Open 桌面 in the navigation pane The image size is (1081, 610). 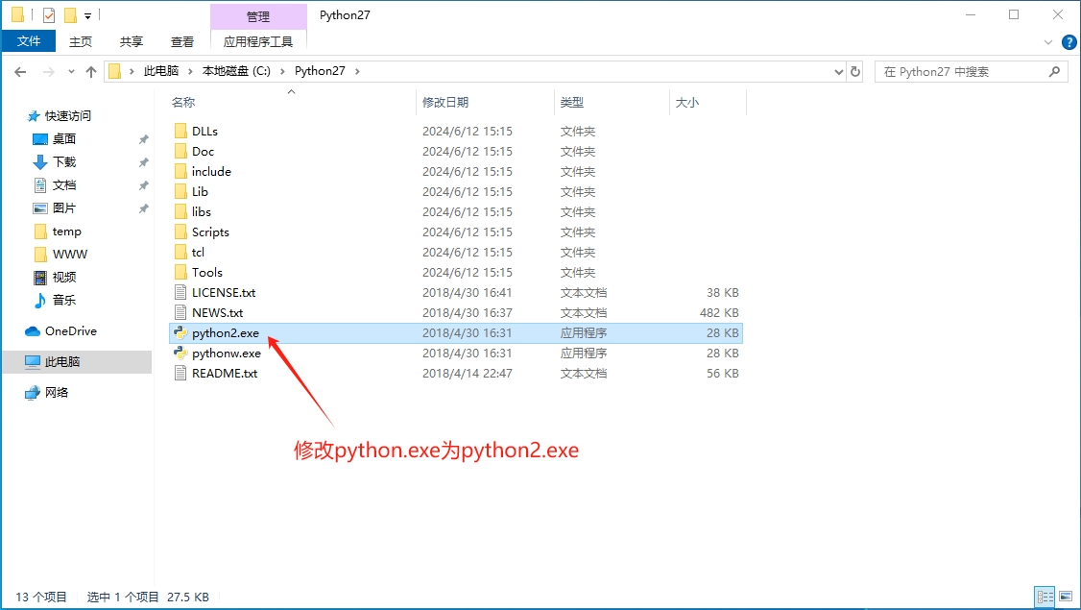click(64, 138)
